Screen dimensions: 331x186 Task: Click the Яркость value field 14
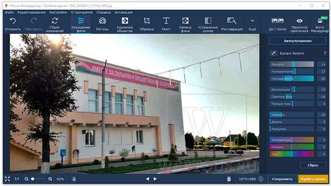click(322, 64)
